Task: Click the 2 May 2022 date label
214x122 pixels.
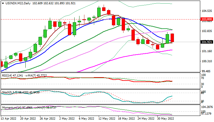Action: (67, 118)
